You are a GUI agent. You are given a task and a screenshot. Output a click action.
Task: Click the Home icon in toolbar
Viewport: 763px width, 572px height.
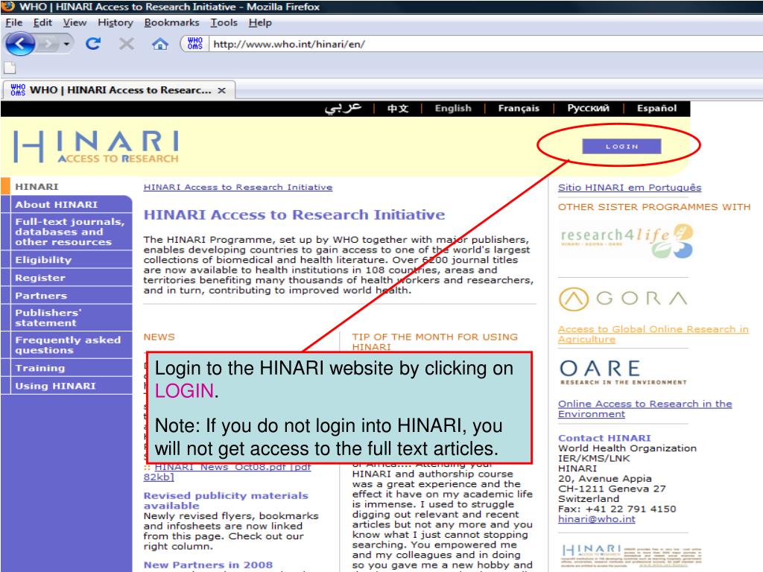[x=159, y=44]
